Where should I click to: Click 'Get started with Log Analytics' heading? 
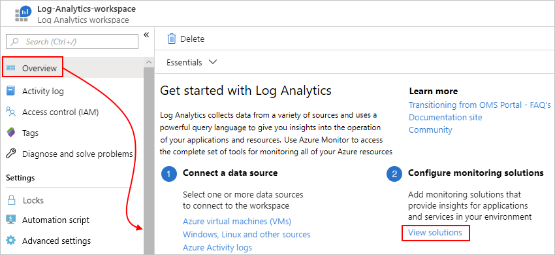pyautogui.click(x=246, y=91)
